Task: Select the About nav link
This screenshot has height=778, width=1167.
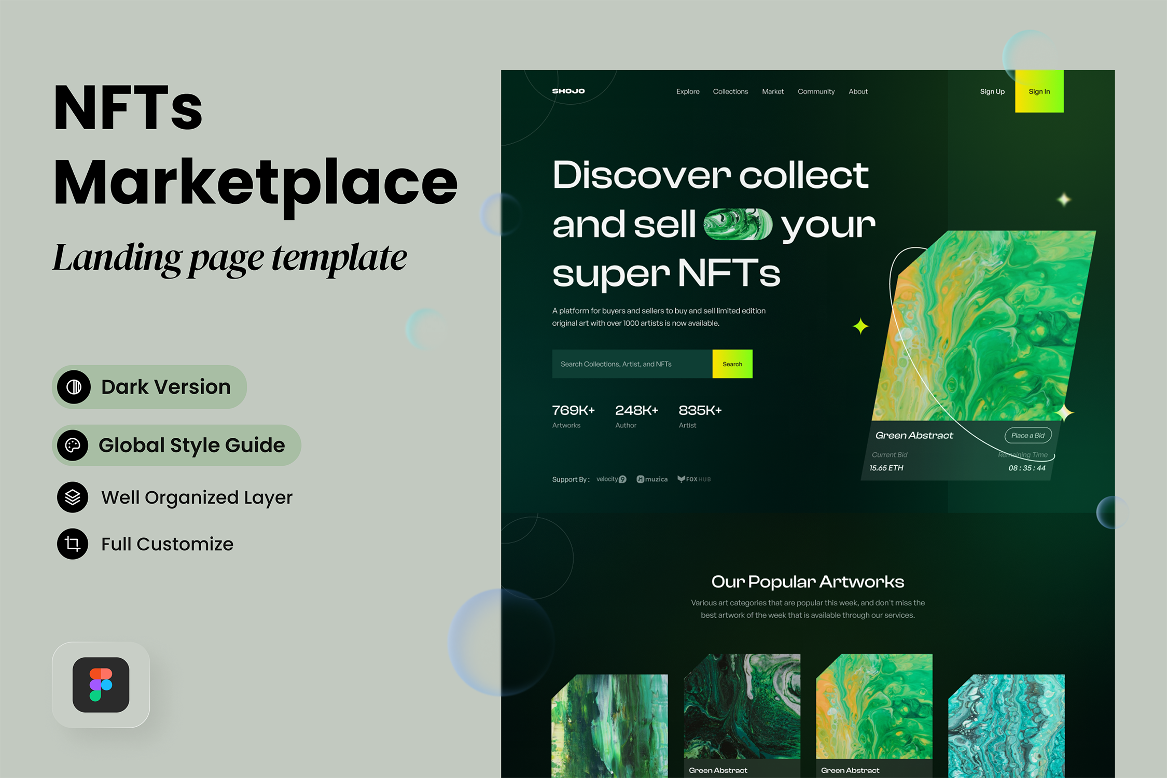Action: coord(858,92)
